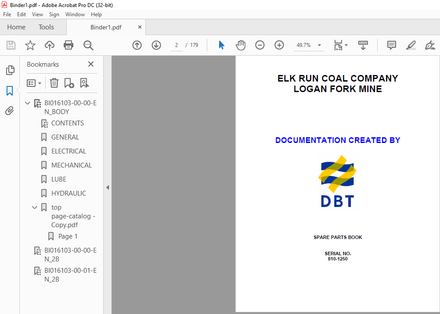
Task: Select the highlighter pen tool
Action: point(411,45)
